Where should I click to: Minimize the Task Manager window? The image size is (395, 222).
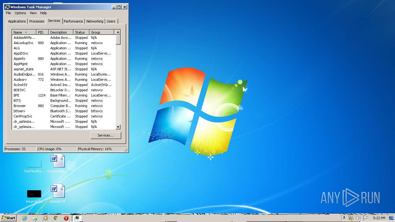114,7
